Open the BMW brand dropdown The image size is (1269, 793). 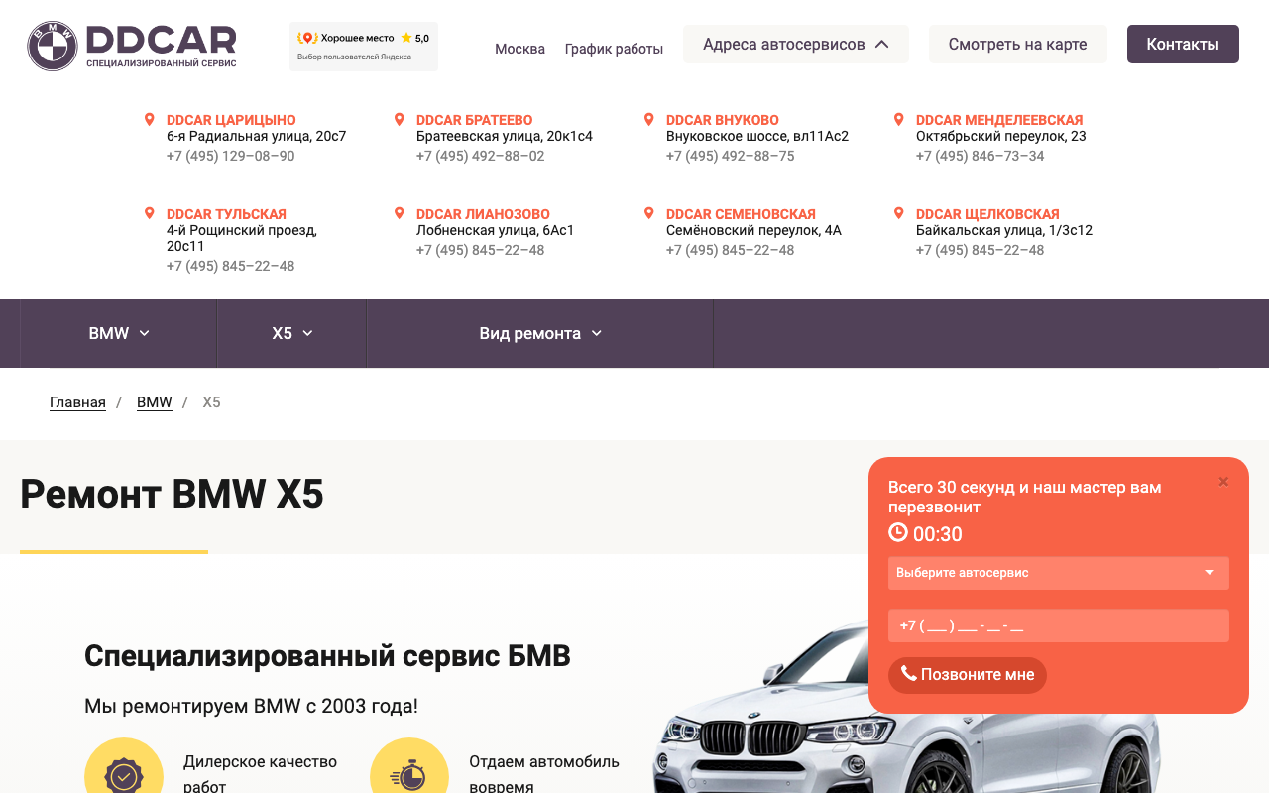click(x=119, y=333)
